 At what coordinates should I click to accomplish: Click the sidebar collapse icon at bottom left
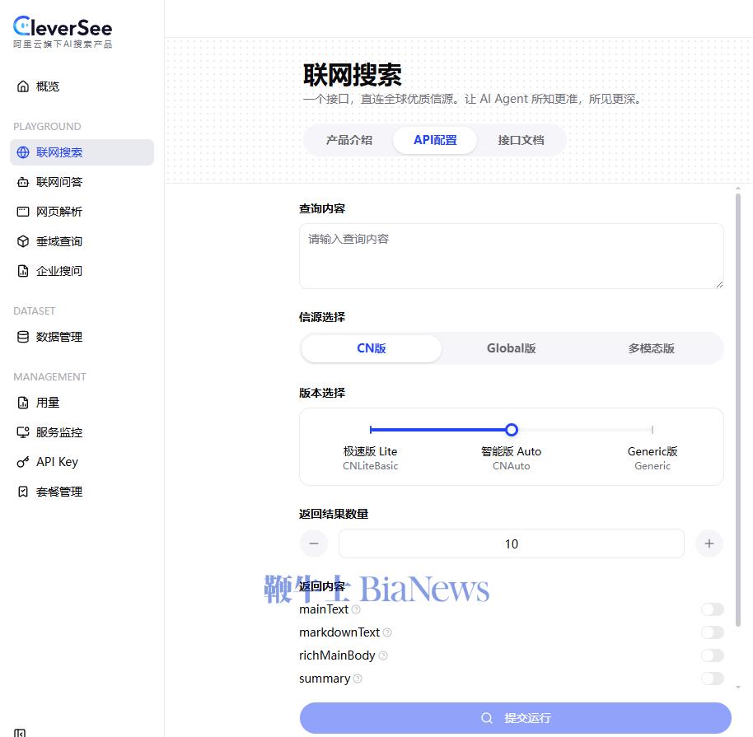pos(20,733)
